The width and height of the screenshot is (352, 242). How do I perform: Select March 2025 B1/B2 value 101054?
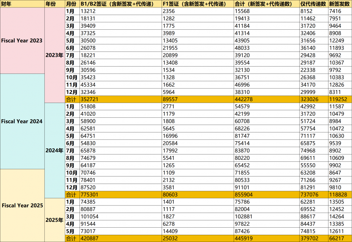[x=90, y=217]
